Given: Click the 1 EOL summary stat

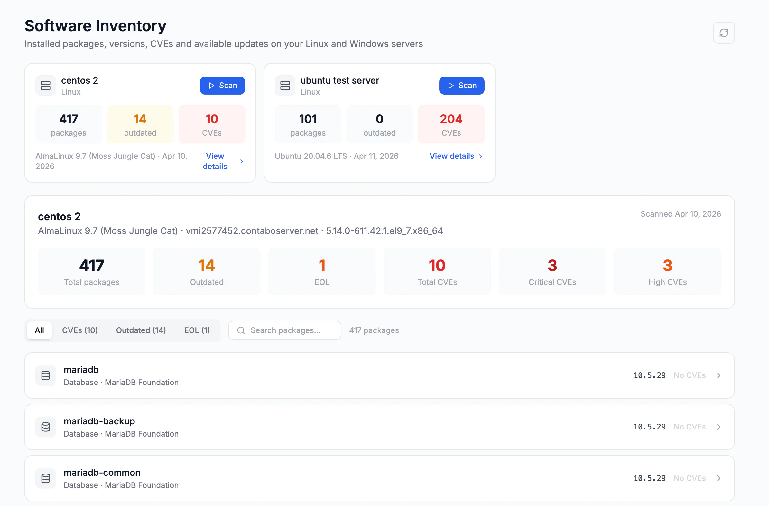Looking at the screenshot, I should [322, 271].
